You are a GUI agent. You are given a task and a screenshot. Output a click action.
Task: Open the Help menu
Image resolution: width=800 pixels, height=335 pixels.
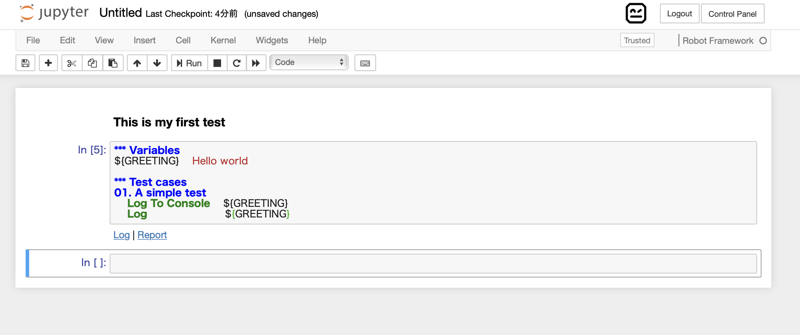[x=317, y=40]
